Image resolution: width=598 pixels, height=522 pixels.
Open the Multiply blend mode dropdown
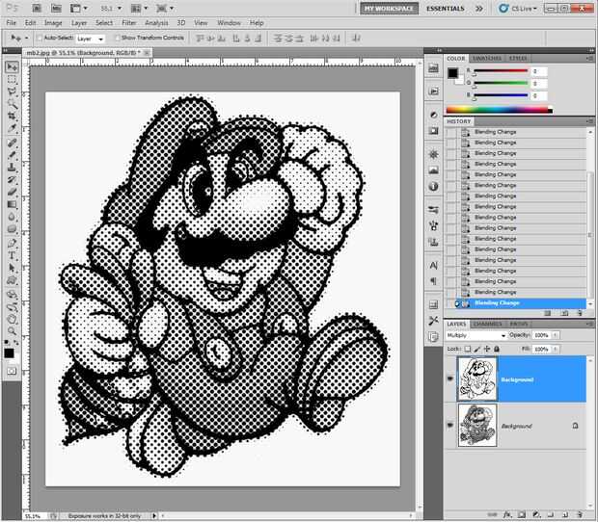point(476,335)
